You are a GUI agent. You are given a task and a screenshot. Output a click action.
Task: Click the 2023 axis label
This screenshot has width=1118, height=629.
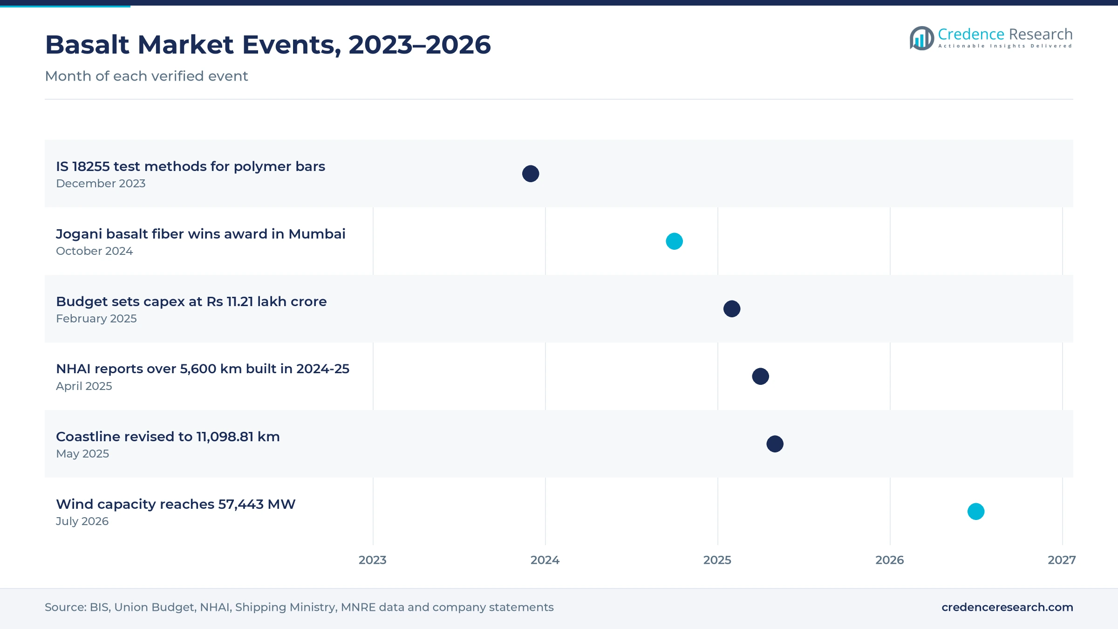pos(373,560)
